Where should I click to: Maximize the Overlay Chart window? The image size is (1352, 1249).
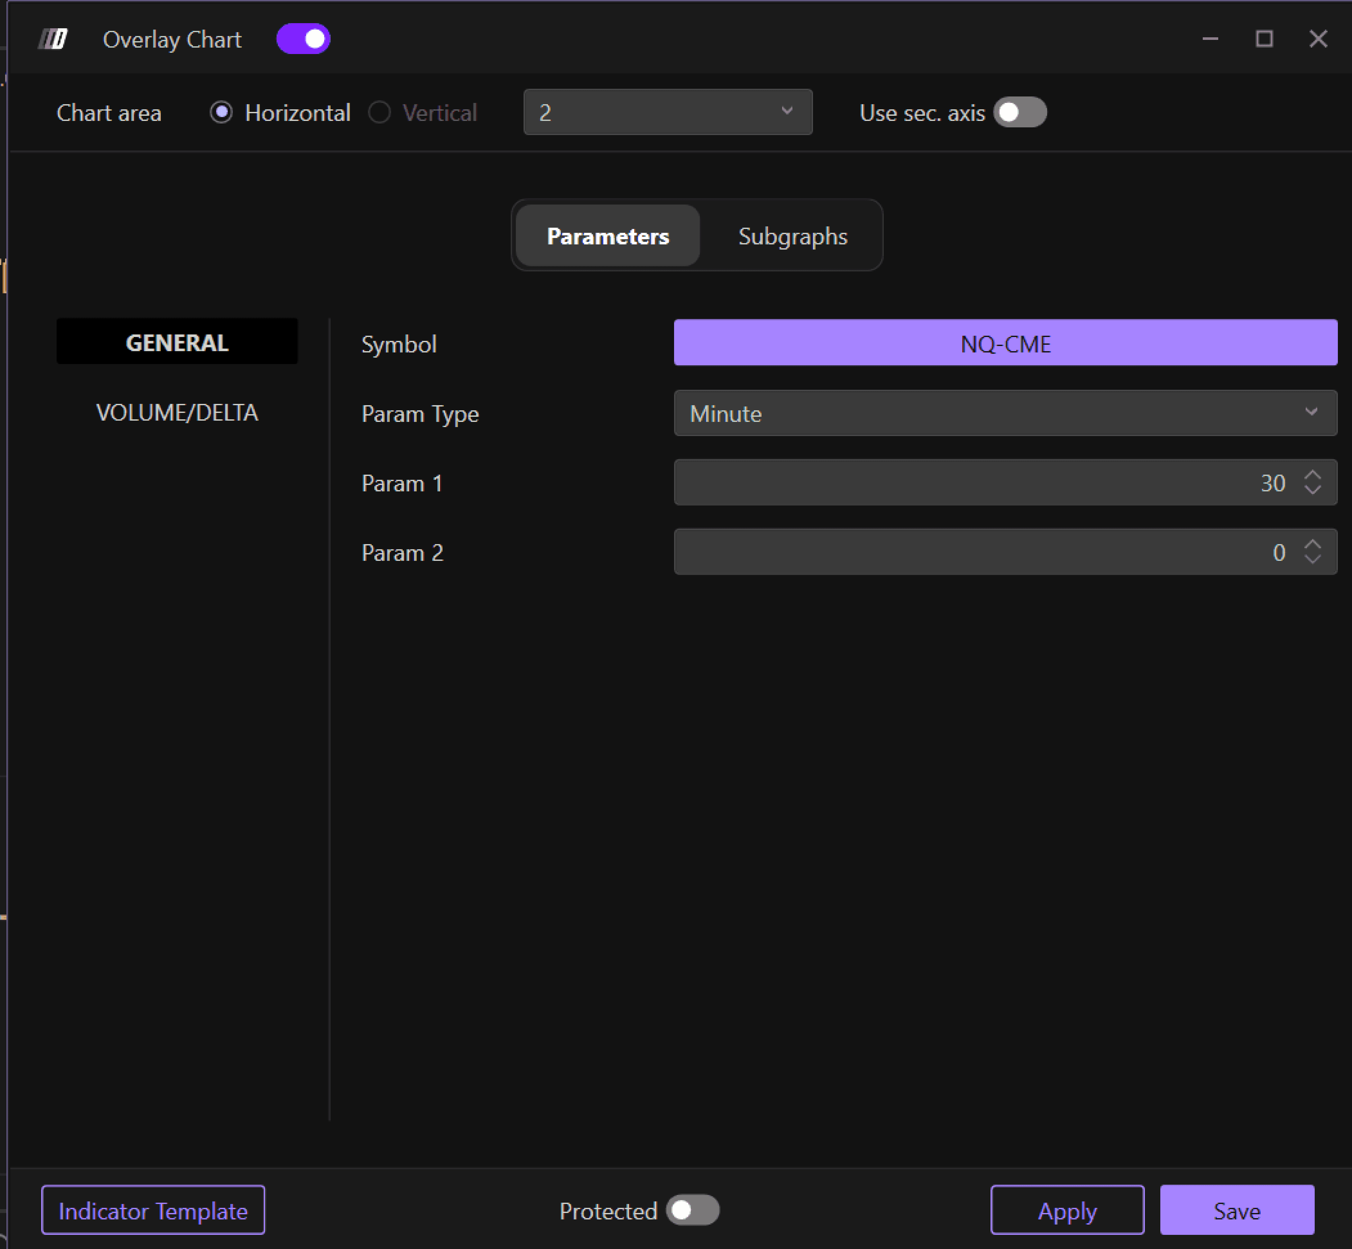pyautogui.click(x=1264, y=39)
